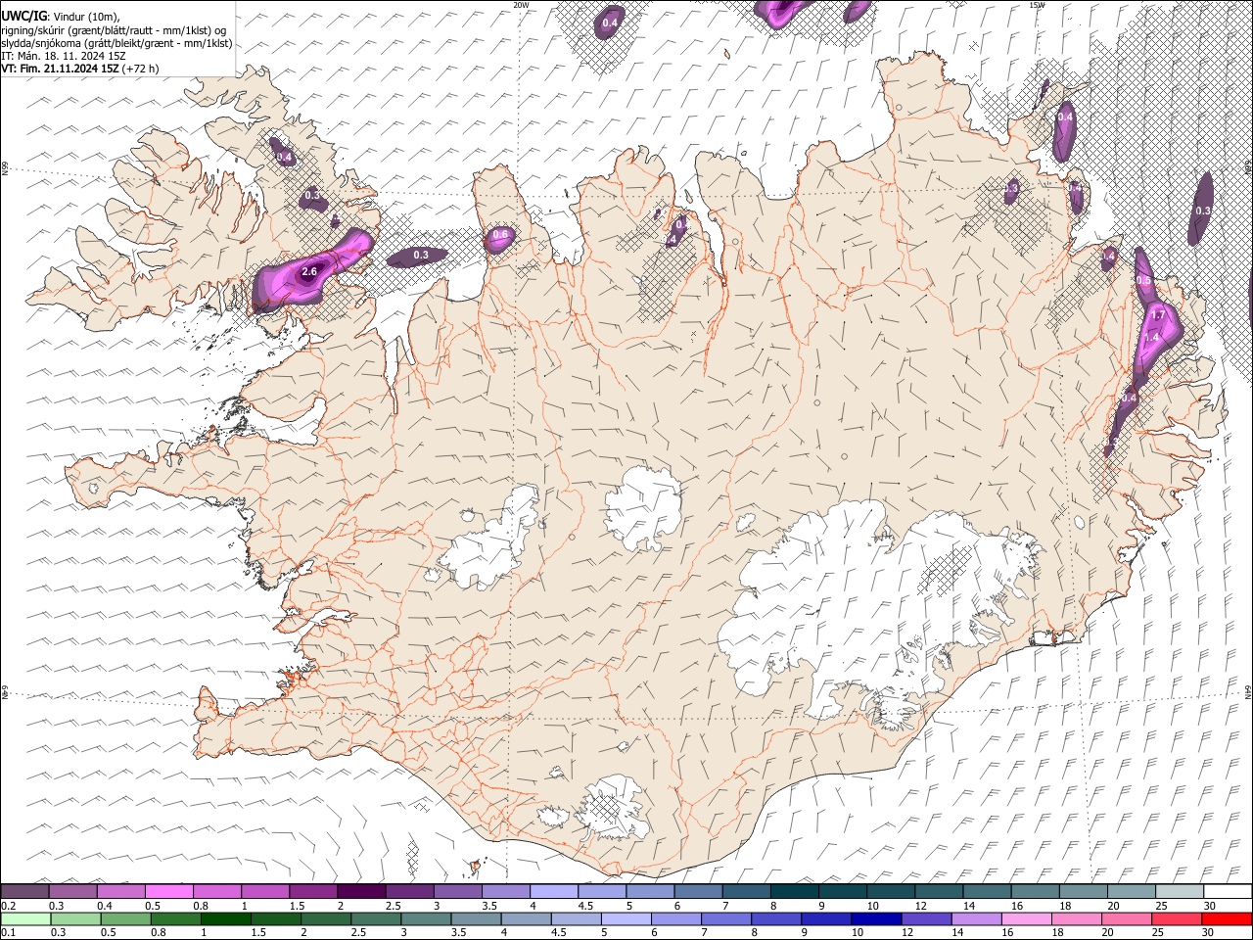Click the 2.6 precipitation value on the map

pos(309,272)
